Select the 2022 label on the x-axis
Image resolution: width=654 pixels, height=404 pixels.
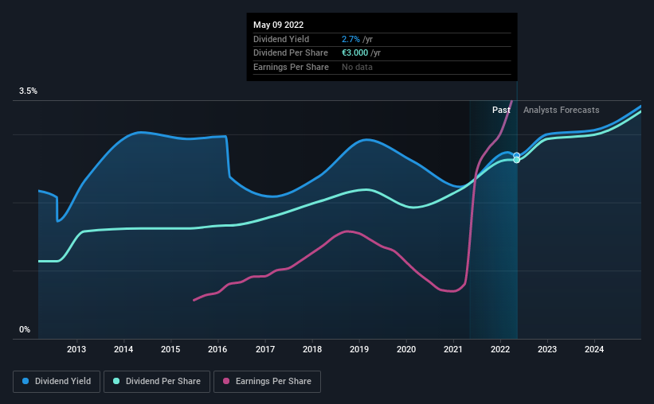[x=500, y=349]
